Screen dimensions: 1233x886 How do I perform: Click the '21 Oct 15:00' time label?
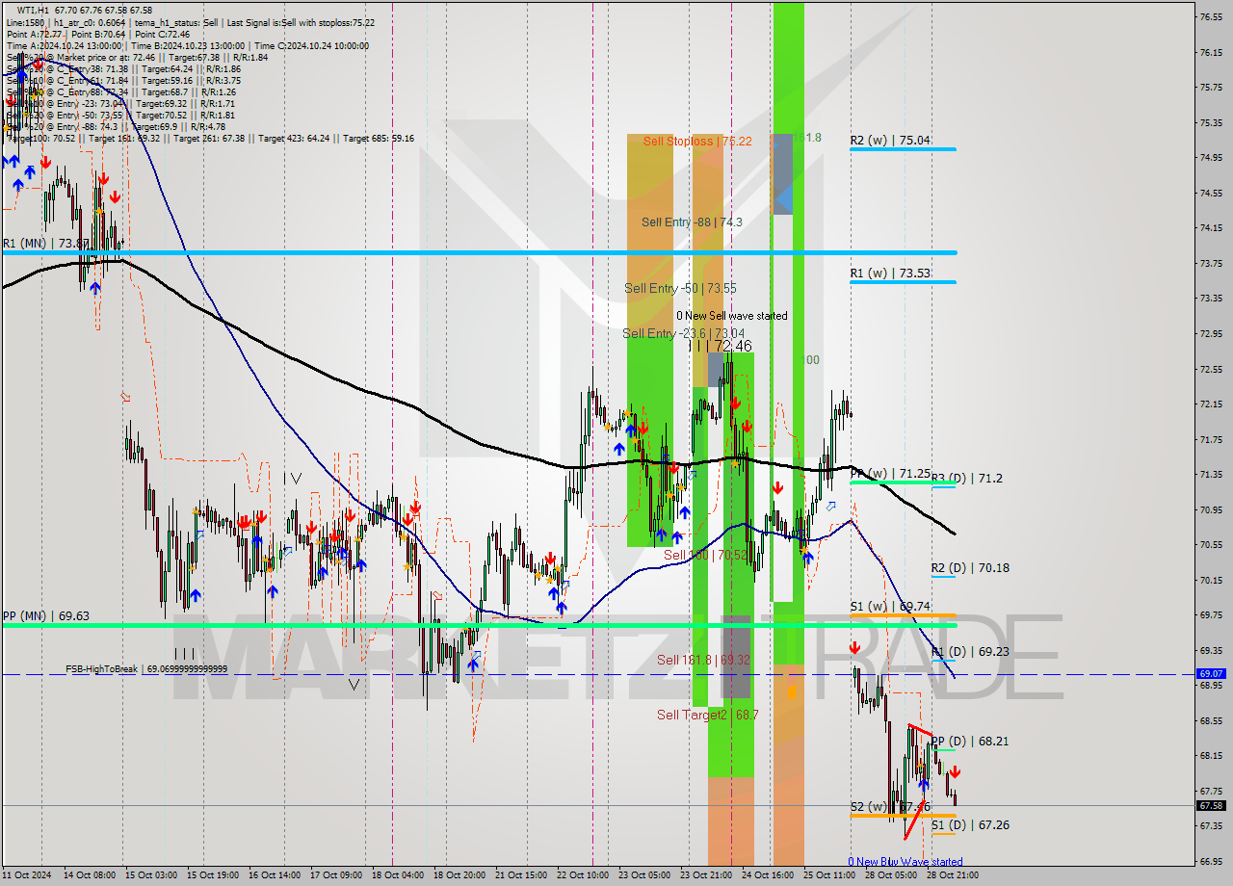[522, 876]
